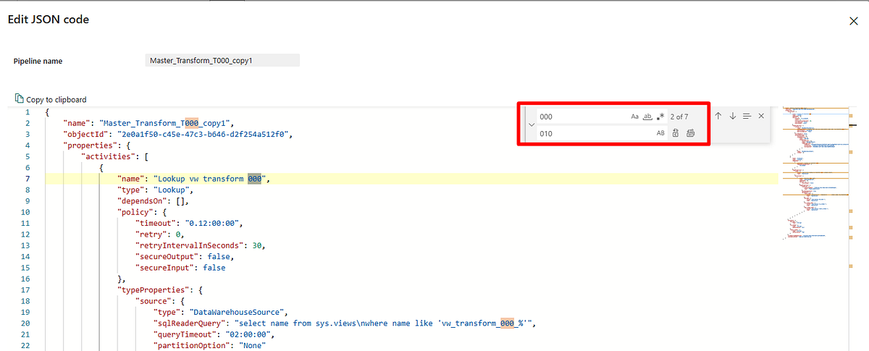Go to previous match arrow
869x351 pixels.
click(x=718, y=116)
